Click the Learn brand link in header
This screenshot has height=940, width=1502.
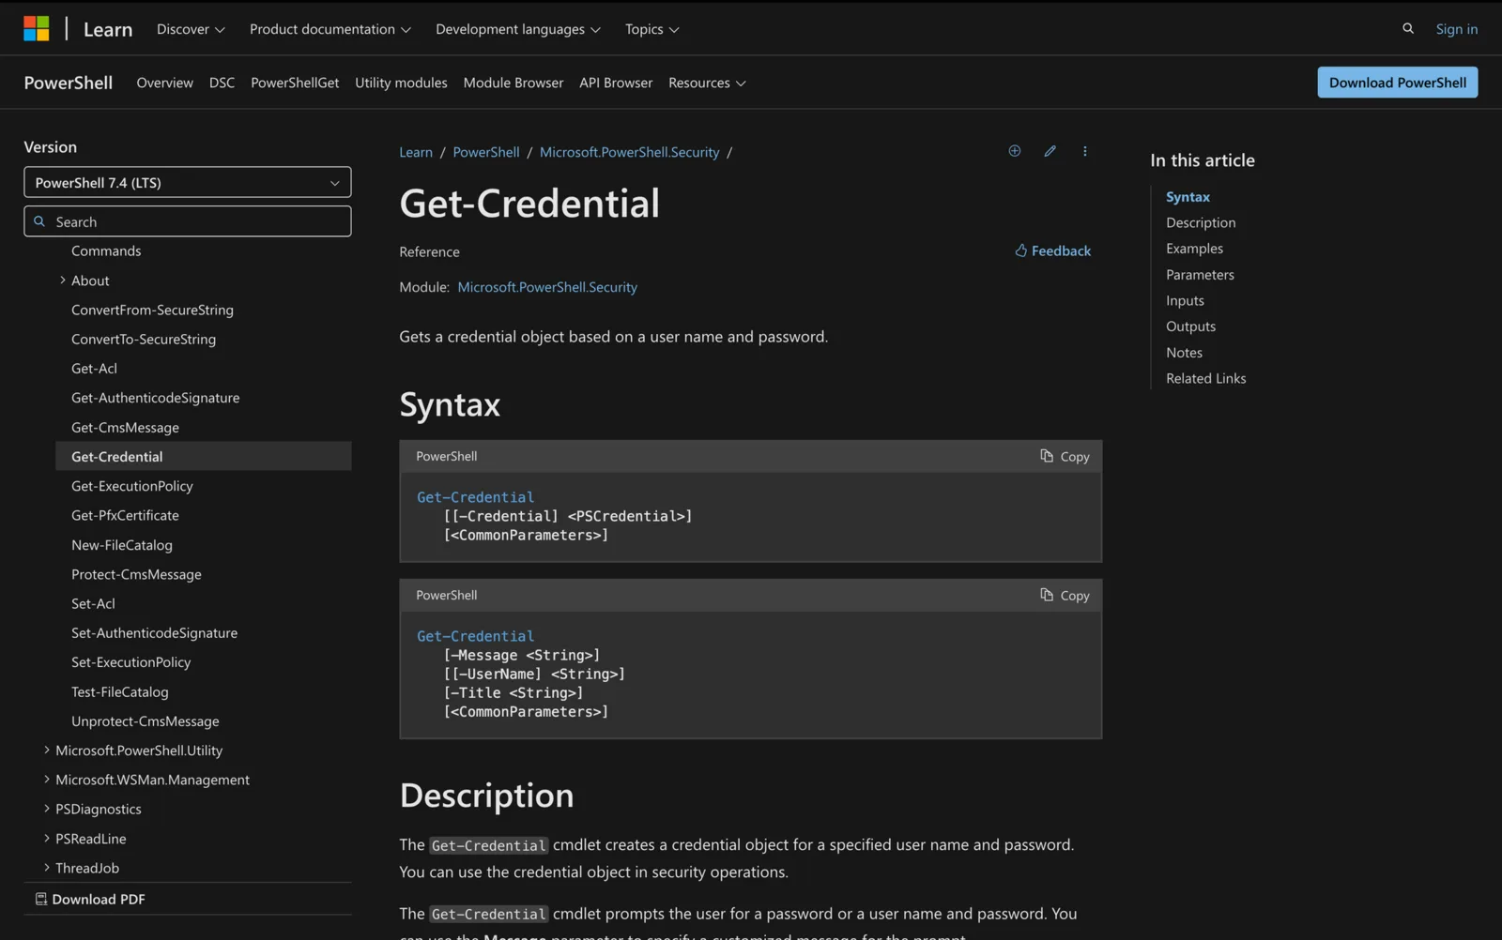click(108, 29)
